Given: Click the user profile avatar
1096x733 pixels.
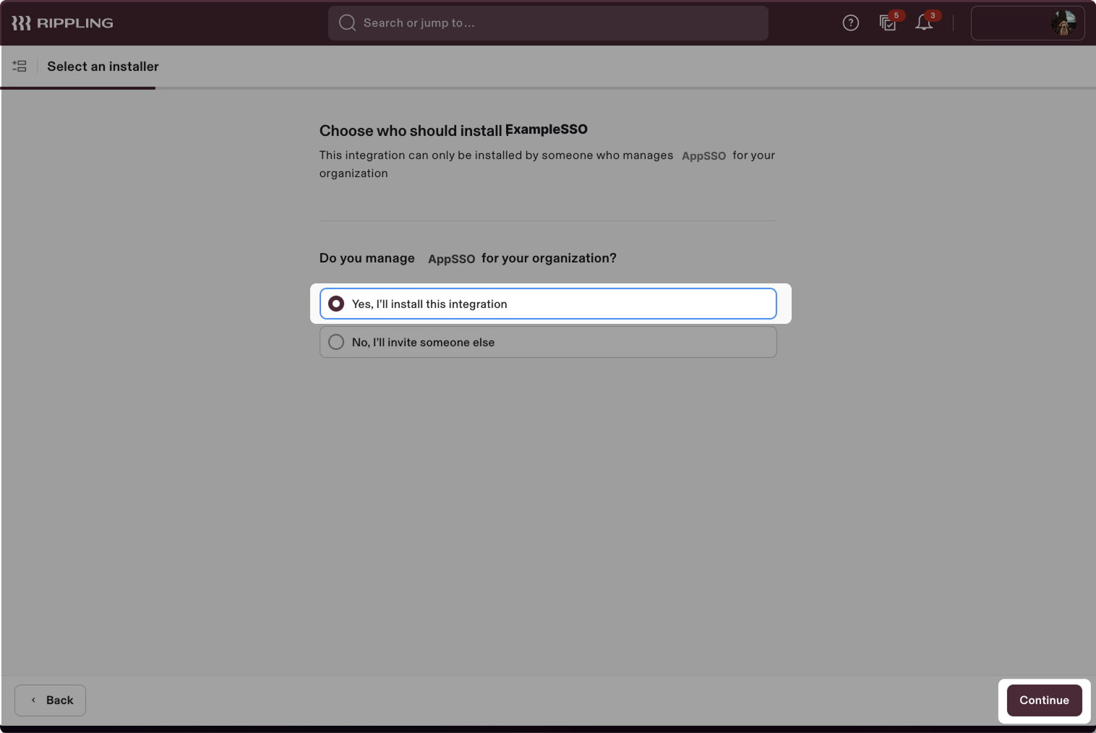Looking at the screenshot, I should pyautogui.click(x=1063, y=23).
